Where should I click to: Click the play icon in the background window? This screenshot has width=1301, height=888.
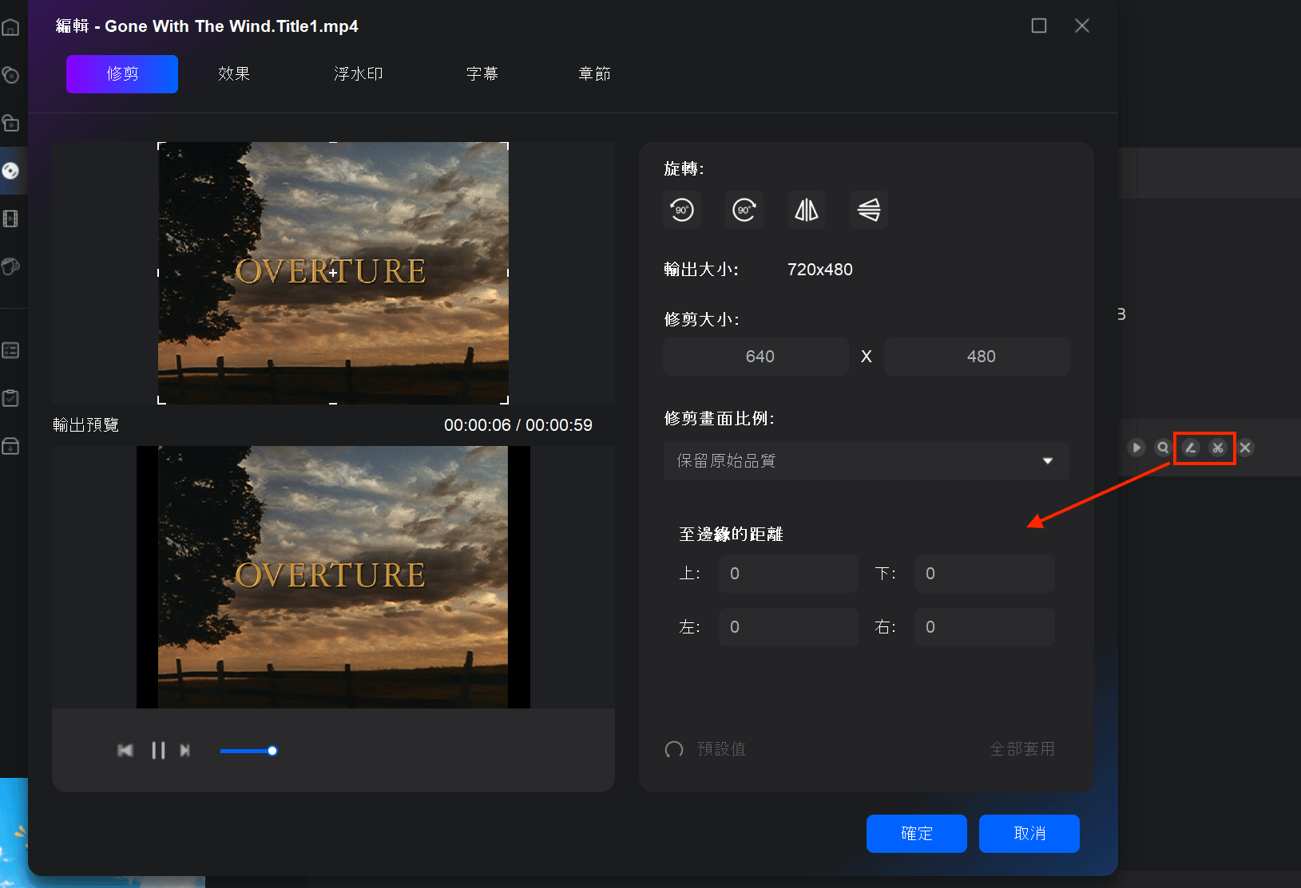coord(1136,448)
